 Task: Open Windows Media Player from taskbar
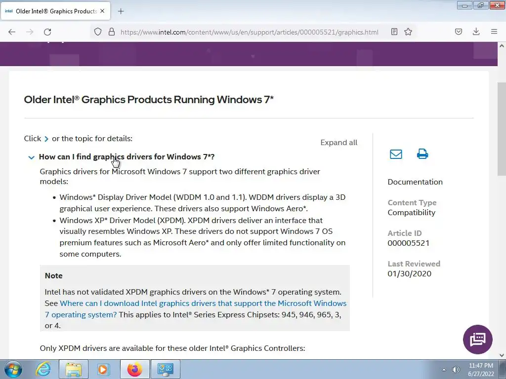pyautogui.click(x=103, y=369)
